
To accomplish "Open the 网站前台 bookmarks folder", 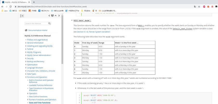I will (86, 11).
